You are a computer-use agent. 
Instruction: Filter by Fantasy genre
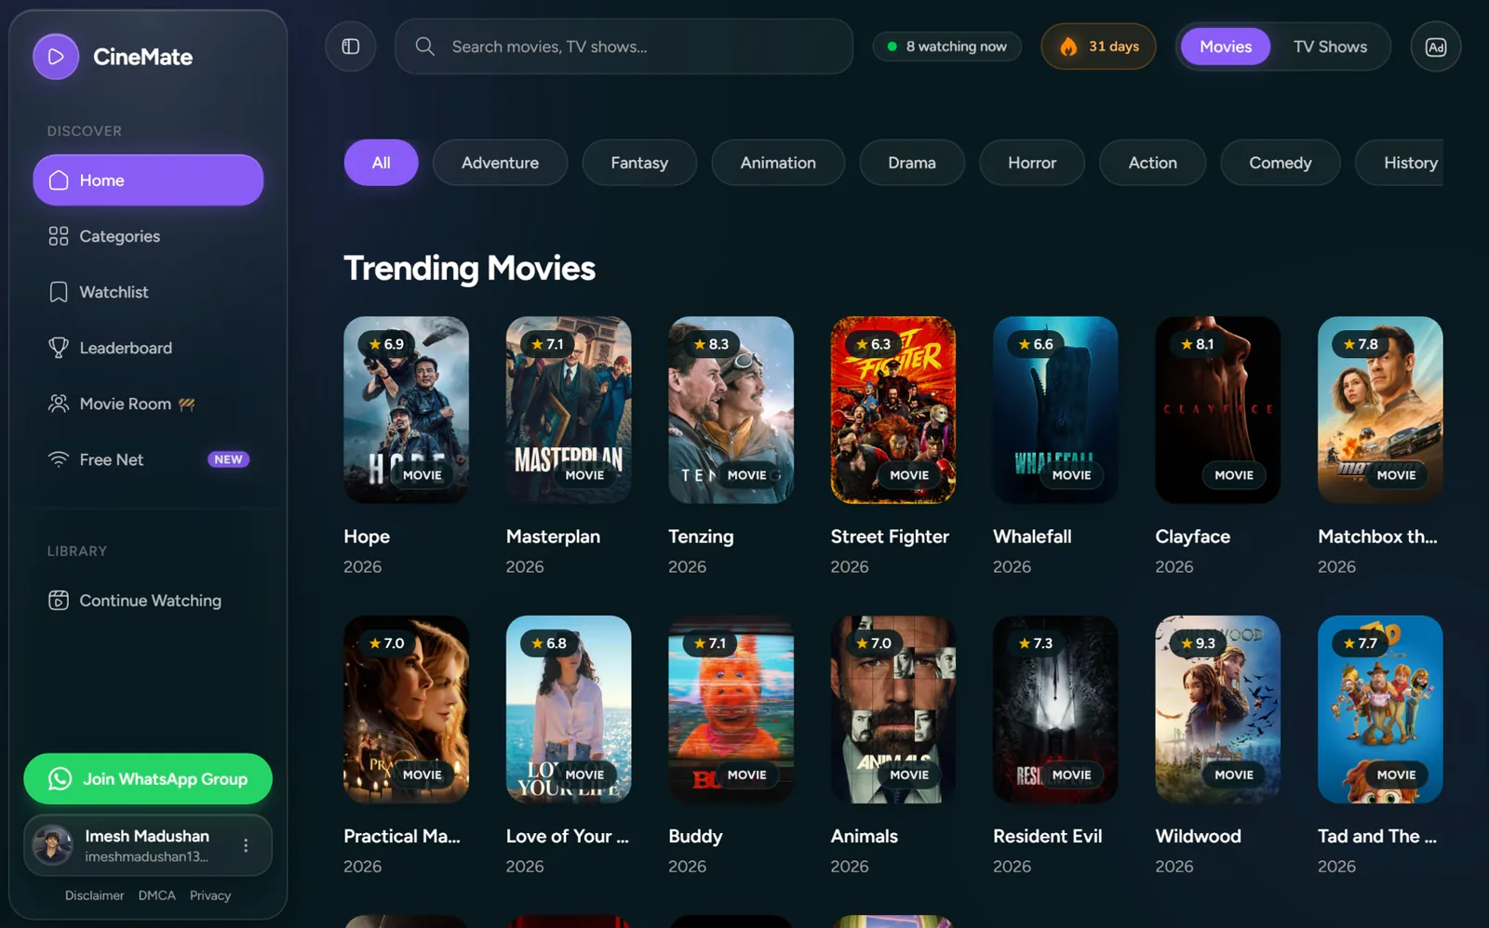[639, 163]
